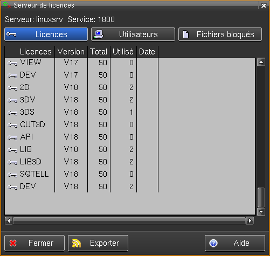Click the vertical scrollbar down arrow
Image resolution: width=270 pixels, height=256 pixels.
pos(261,212)
